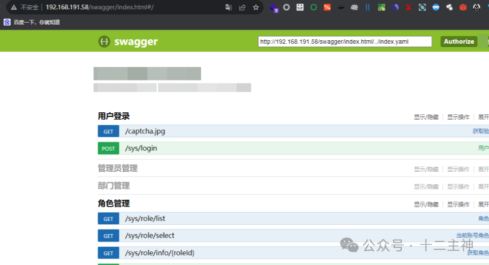
Task: Click 显示操作 for 用户登录 section
Action: pyautogui.click(x=458, y=117)
